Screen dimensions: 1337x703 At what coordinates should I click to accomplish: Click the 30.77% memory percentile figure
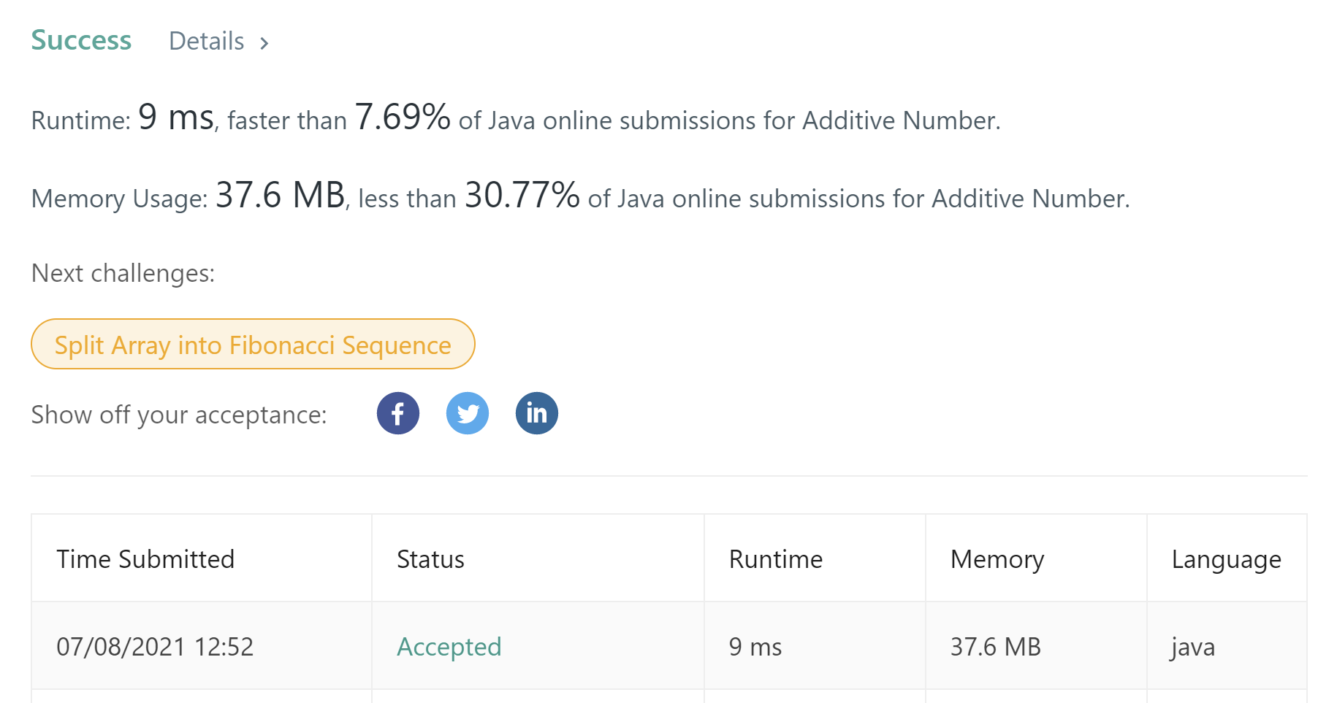[522, 195]
